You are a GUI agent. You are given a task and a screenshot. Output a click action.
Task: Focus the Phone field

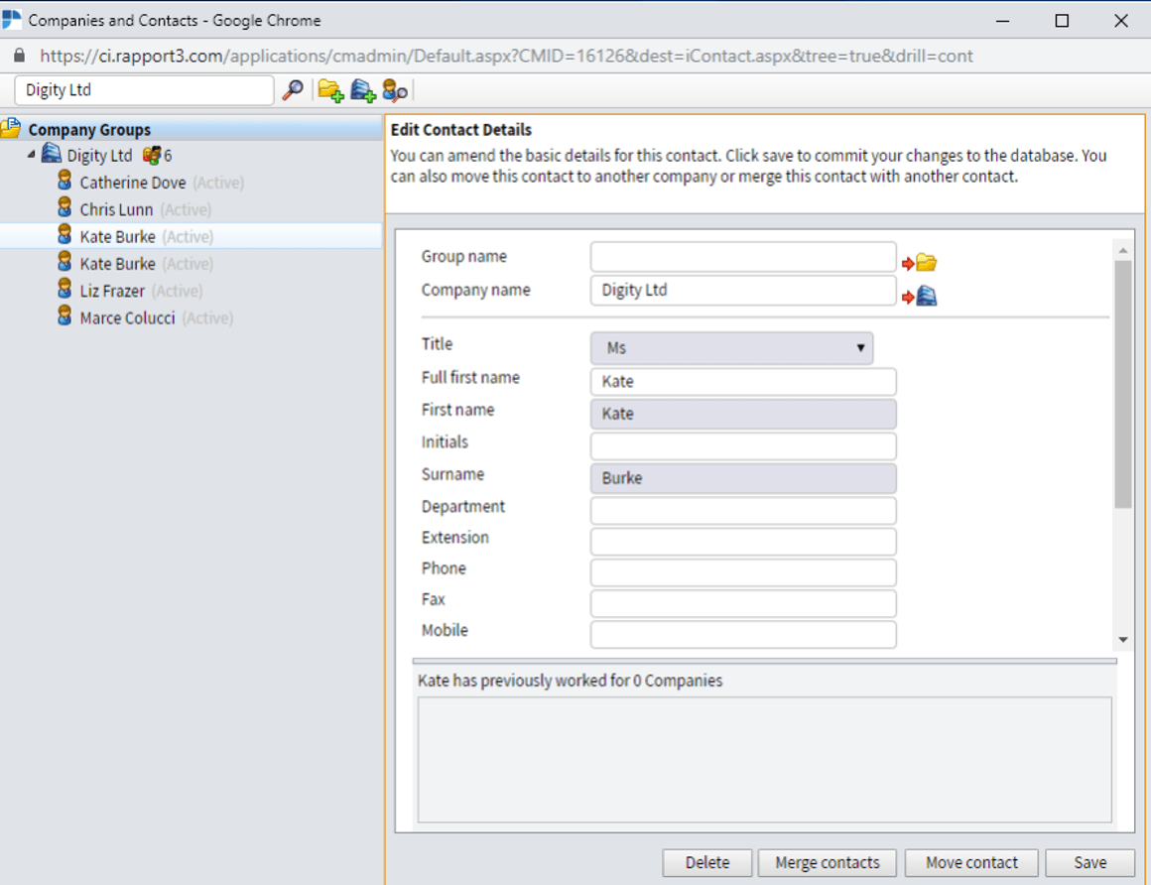(743, 572)
